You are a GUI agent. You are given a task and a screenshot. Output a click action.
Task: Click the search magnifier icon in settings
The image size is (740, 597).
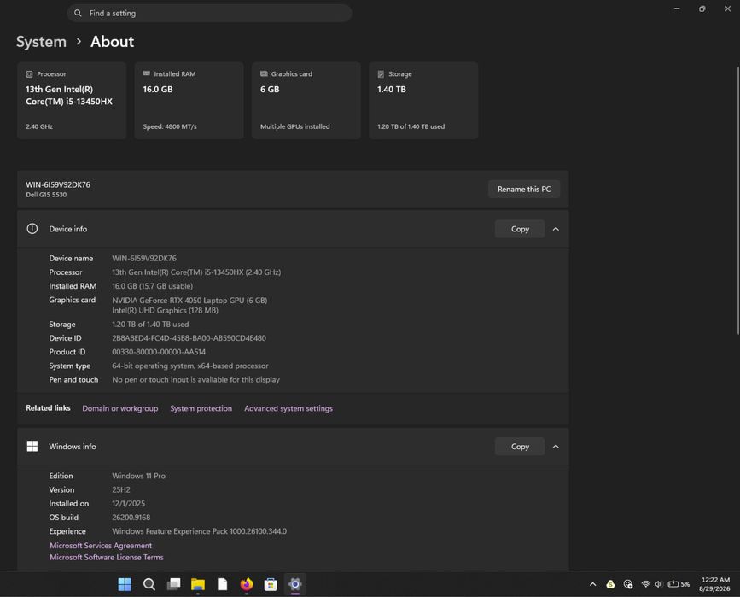pyautogui.click(x=78, y=13)
